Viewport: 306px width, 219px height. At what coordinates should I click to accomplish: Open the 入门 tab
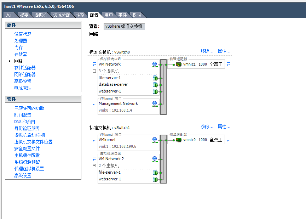point(10,15)
